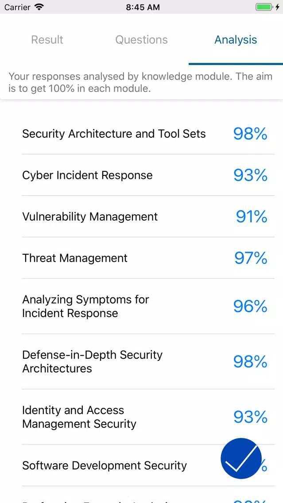Image resolution: width=283 pixels, height=503 pixels.
Task: Tap the knowledge module description text
Action: [140, 82]
